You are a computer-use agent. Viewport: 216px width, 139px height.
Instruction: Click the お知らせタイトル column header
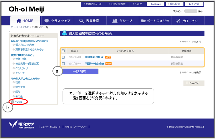coord(126,51)
